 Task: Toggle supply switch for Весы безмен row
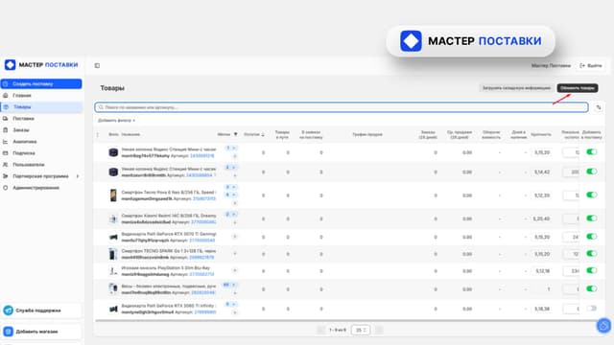[x=592, y=288]
